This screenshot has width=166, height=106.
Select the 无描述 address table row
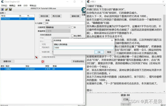[41, 69]
